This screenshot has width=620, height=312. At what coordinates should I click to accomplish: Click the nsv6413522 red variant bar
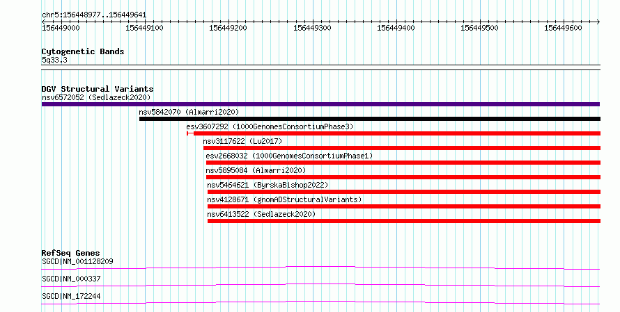[404, 221]
